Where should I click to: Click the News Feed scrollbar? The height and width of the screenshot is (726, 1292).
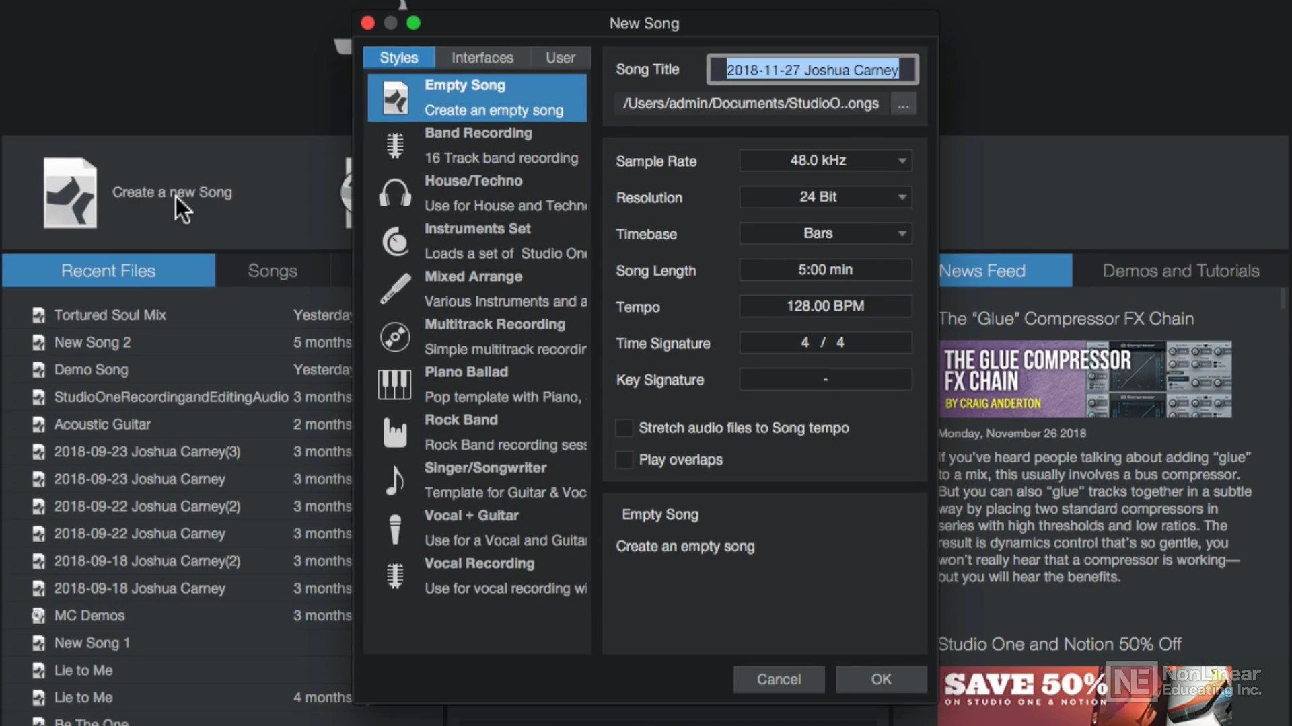point(1283,299)
